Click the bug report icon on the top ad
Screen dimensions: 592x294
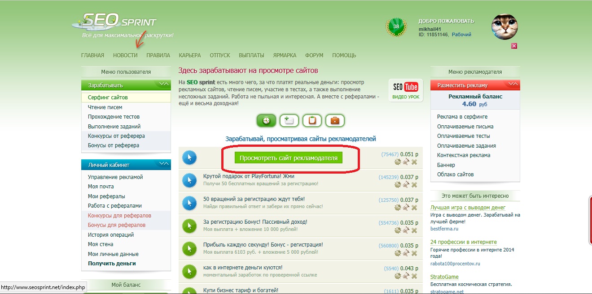click(397, 162)
